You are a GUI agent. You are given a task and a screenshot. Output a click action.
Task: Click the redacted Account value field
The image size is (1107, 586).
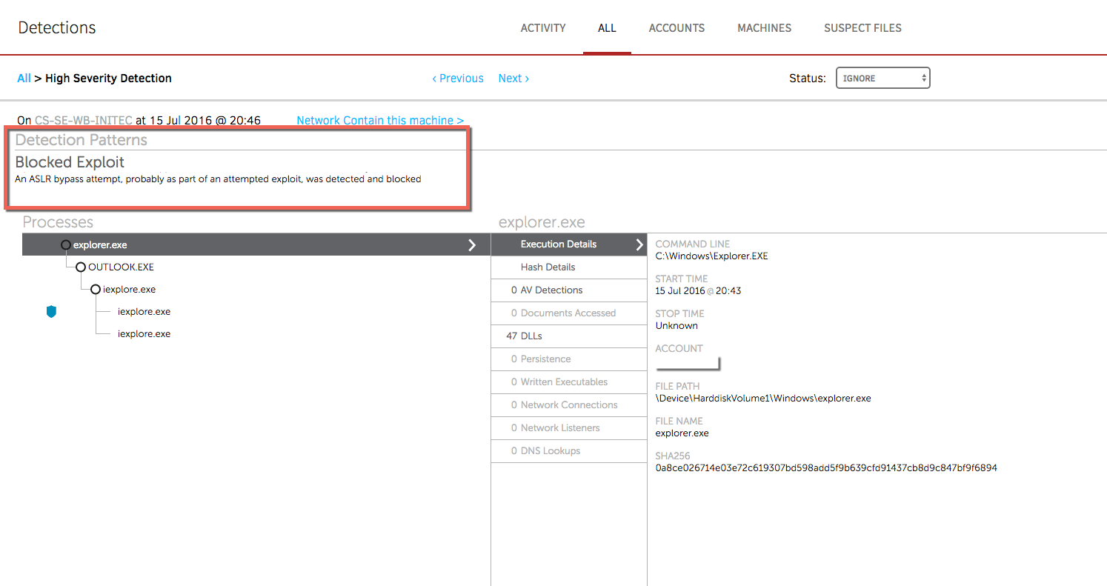click(688, 363)
